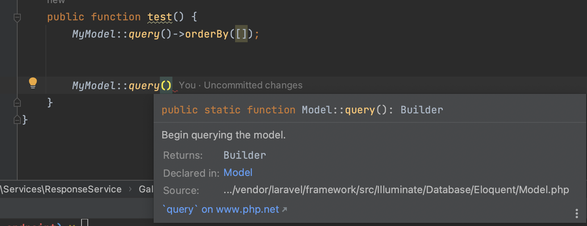Click the You · Uncommitted changes annotation
Screen dimensions: 587x226
click(241, 85)
